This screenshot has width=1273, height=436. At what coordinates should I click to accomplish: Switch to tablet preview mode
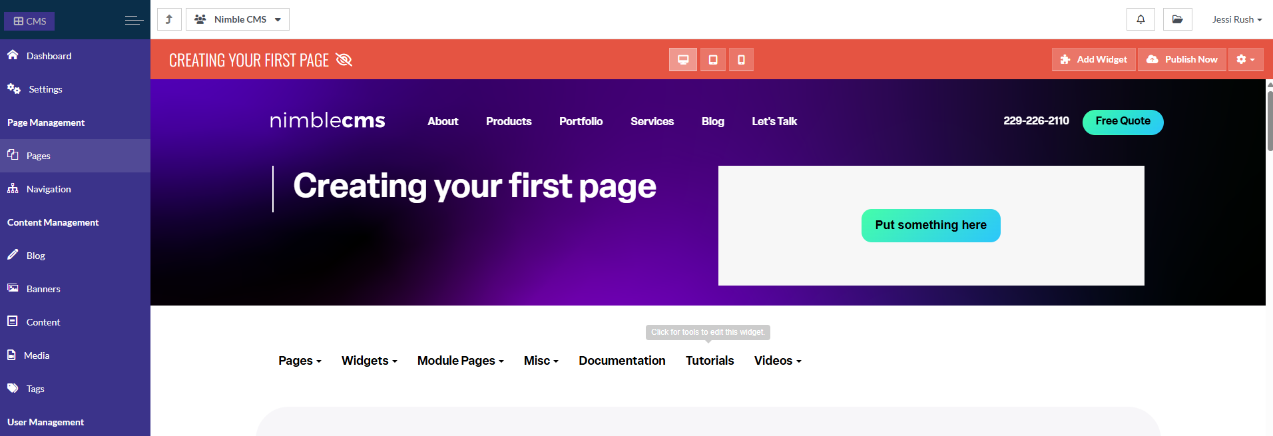(x=713, y=60)
